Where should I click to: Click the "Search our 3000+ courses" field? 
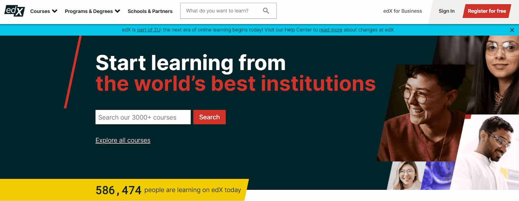pyautogui.click(x=143, y=117)
